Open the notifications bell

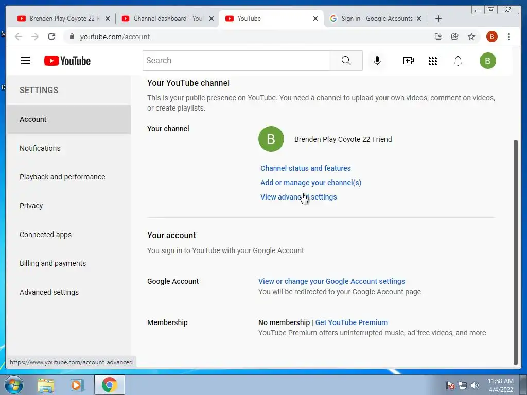pyautogui.click(x=458, y=61)
